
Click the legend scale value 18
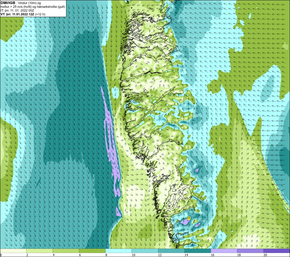coord(239,255)
